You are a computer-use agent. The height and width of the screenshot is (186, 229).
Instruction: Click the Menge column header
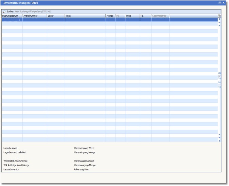pos(110,16)
